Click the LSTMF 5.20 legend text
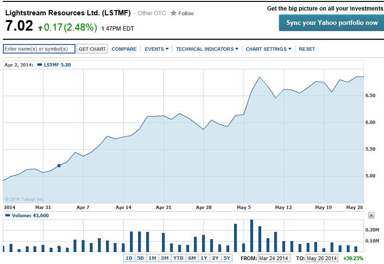This screenshot has width=384, height=264. point(57,65)
